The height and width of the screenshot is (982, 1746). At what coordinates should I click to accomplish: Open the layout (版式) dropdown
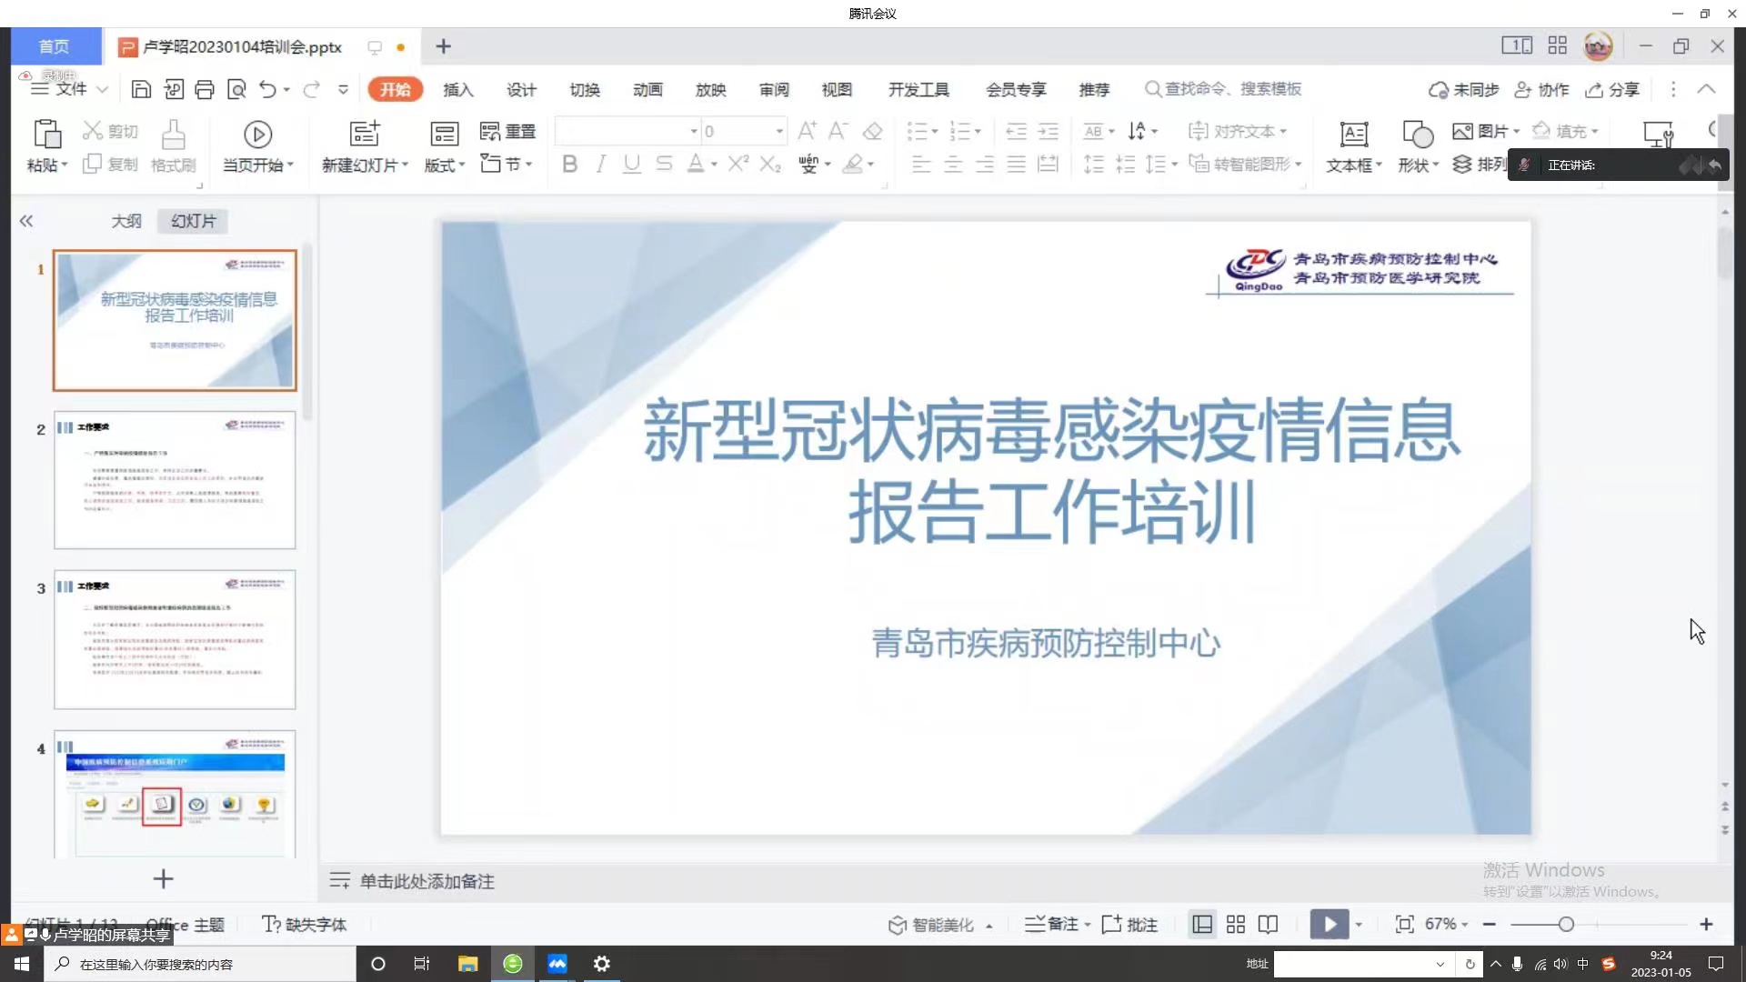[445, 165]
